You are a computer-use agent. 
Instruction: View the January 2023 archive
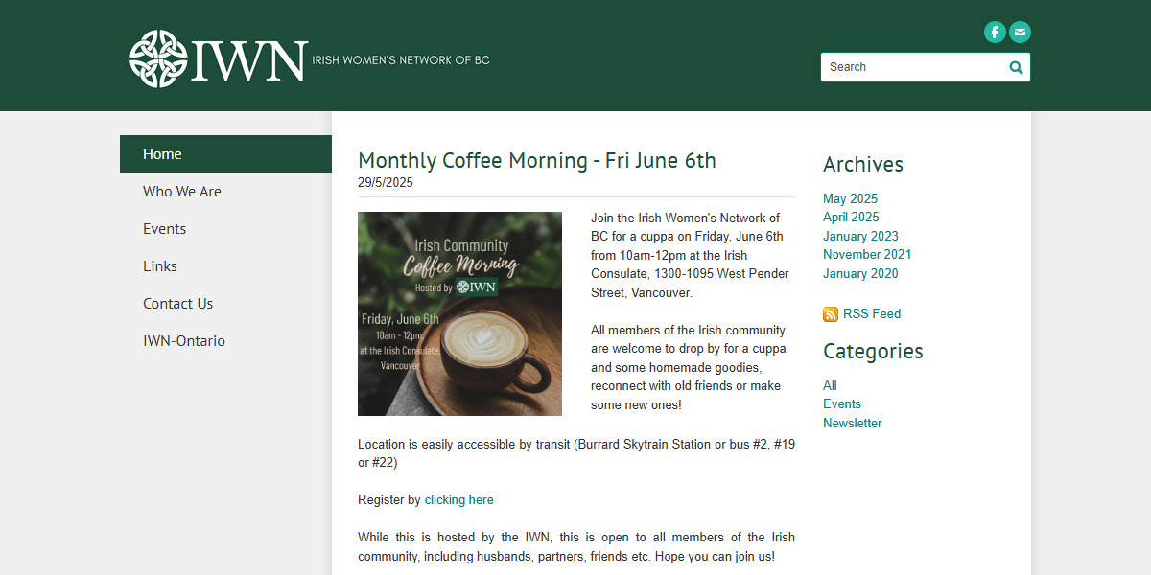click(x=860, y=236)
